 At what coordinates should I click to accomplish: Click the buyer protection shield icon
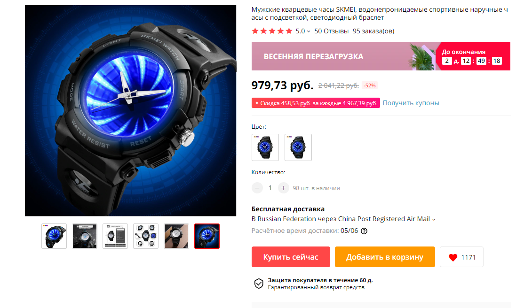point(259,284)
